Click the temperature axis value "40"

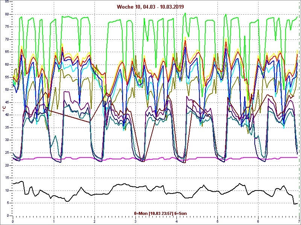(x=6, y=115)
